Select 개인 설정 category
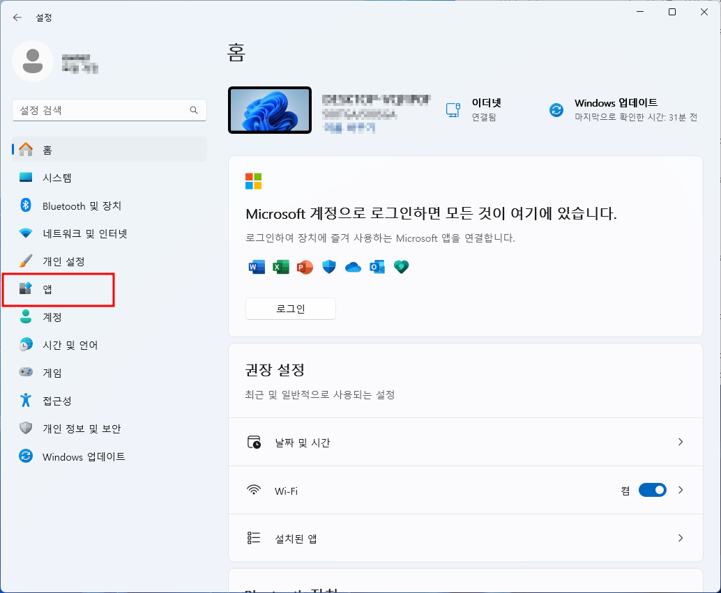 tap(109, 261)
